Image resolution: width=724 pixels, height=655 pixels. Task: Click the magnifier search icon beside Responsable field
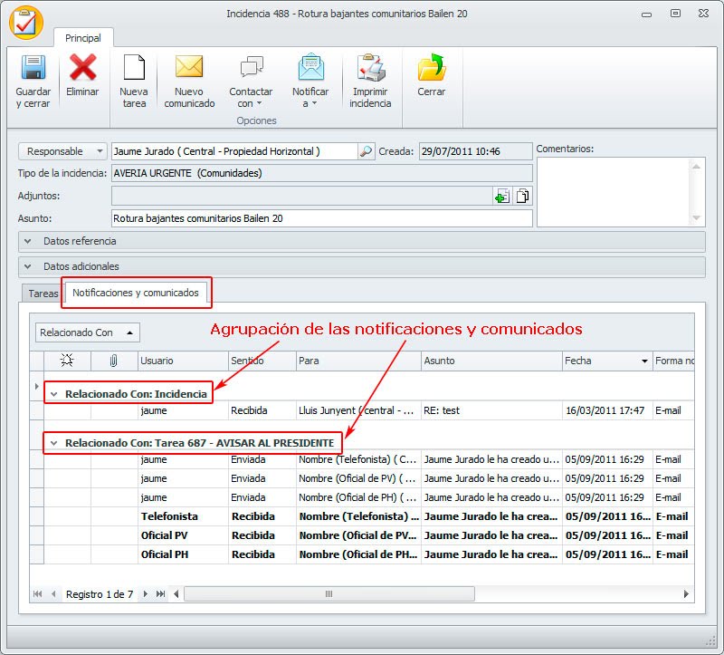[x=366, y=151]
